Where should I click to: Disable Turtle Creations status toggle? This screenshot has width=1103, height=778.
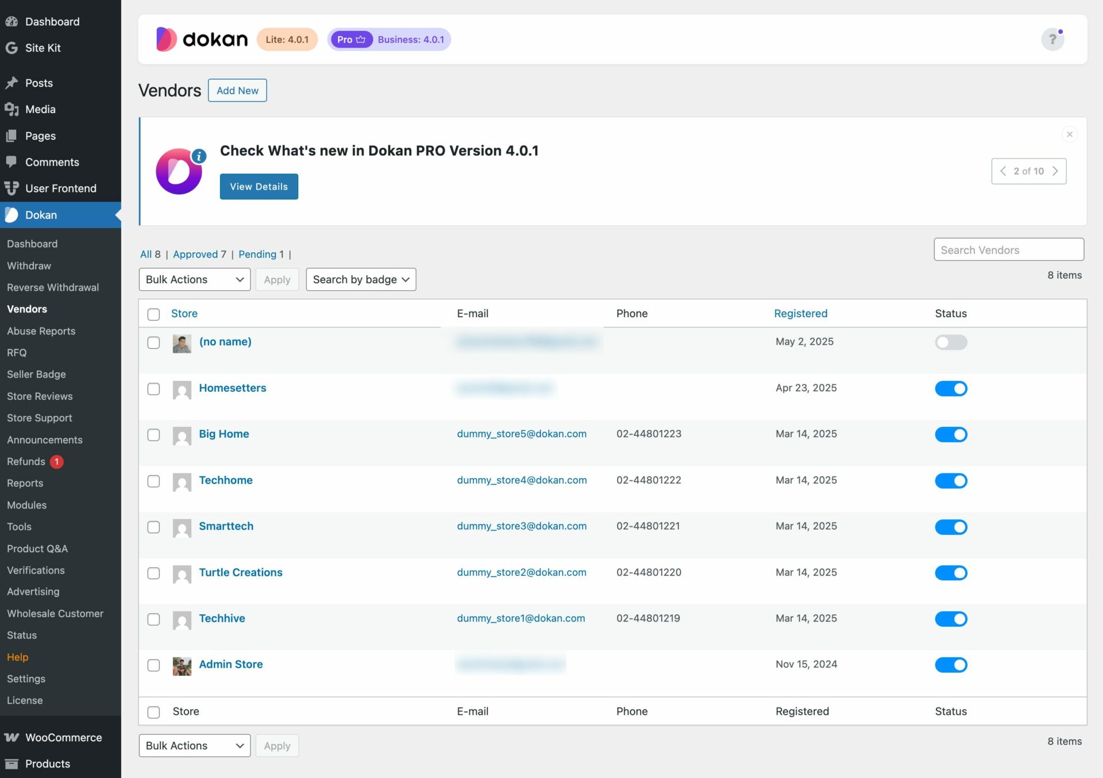(x=951, y=573)
